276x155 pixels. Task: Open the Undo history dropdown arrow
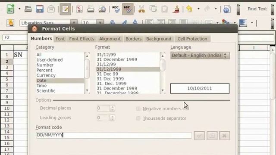(x=198, y=9)
